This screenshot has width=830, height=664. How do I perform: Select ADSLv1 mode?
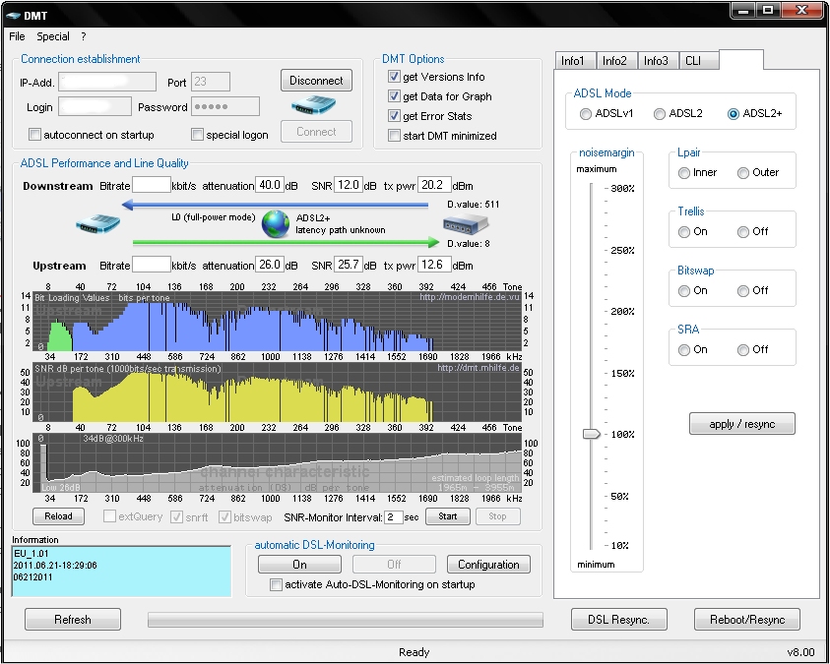586,114
